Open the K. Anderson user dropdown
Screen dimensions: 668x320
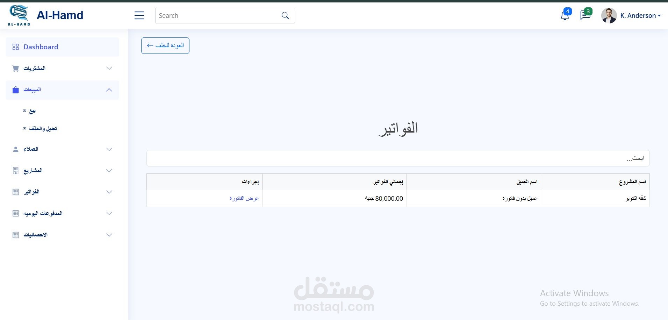640,15
